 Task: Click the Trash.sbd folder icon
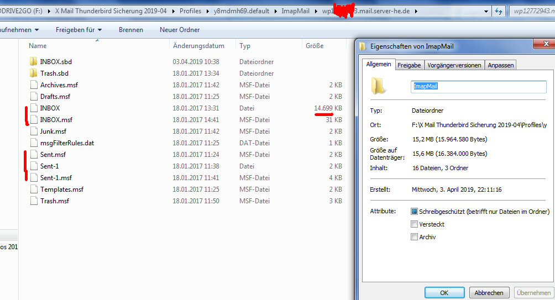point(34,73)
